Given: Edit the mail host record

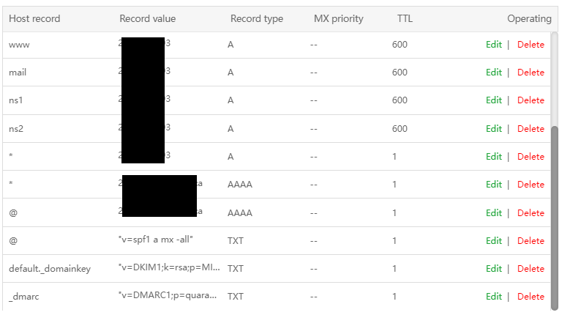Looking at the screenshot, I should tap(493, 73).
